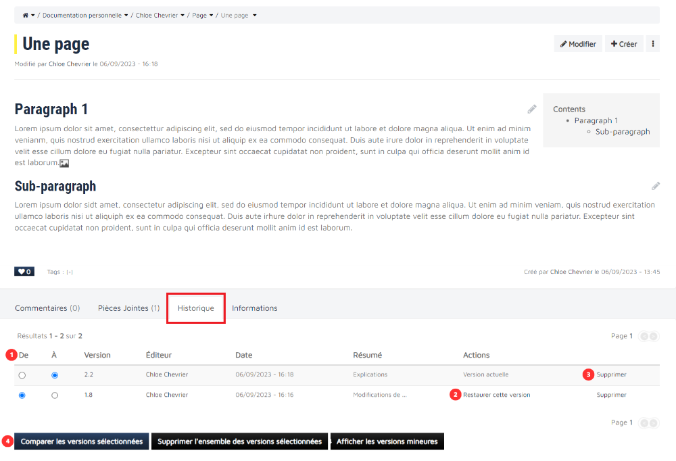The height and width of the screenshot is (461, 676).
Task: Select version 2.2 as À radio
Action: tap(55, 375)
